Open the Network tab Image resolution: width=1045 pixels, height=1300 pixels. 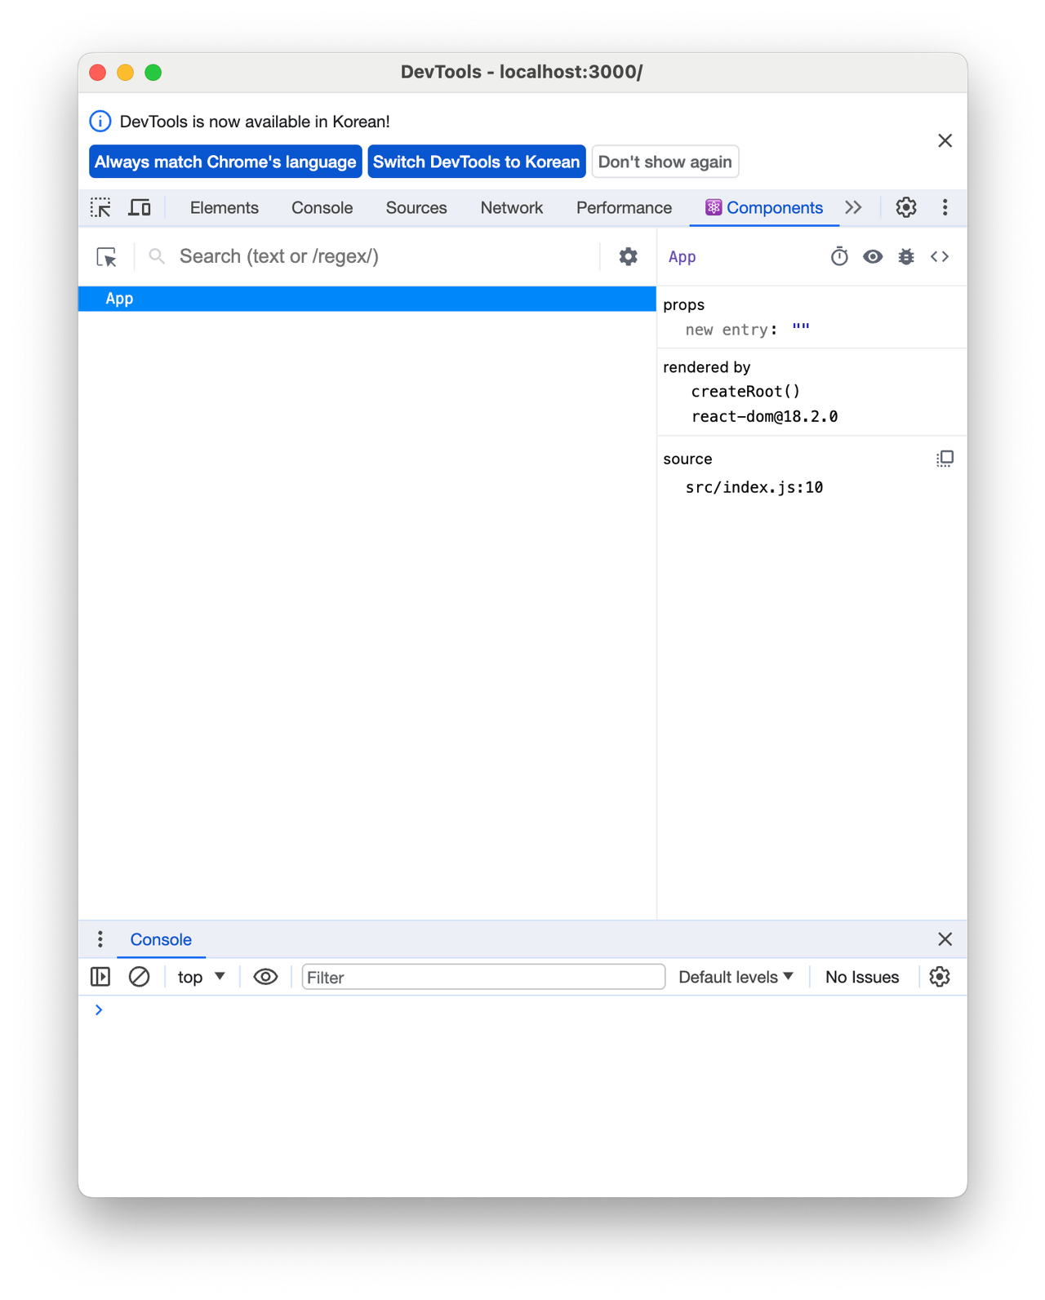511,207
